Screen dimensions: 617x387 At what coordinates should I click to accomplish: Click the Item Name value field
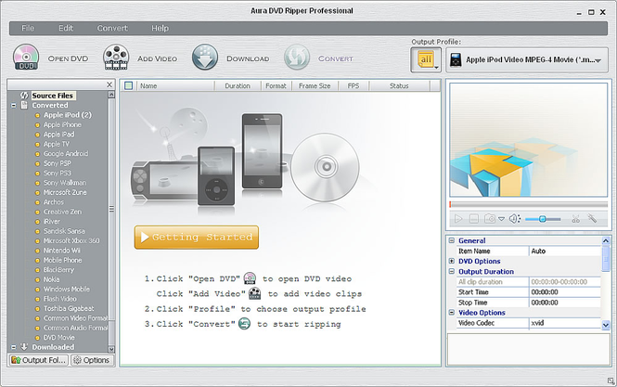(x=565, y=251)
